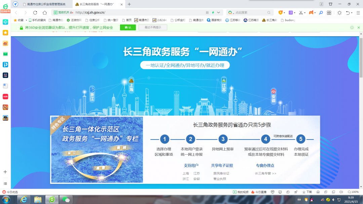Open the green mail icon in sidebar

(5, 54)
